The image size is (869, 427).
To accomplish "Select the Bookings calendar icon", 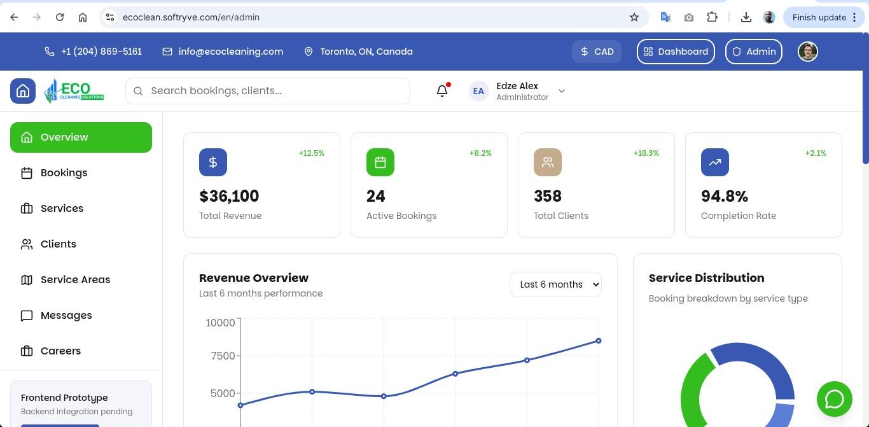I will pyautogui.click(x=27, y=172).
